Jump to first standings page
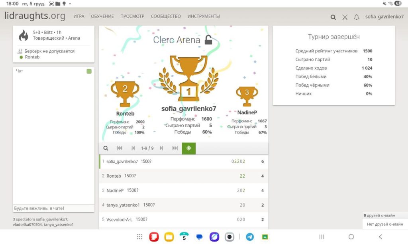 [x=120, y=148]
